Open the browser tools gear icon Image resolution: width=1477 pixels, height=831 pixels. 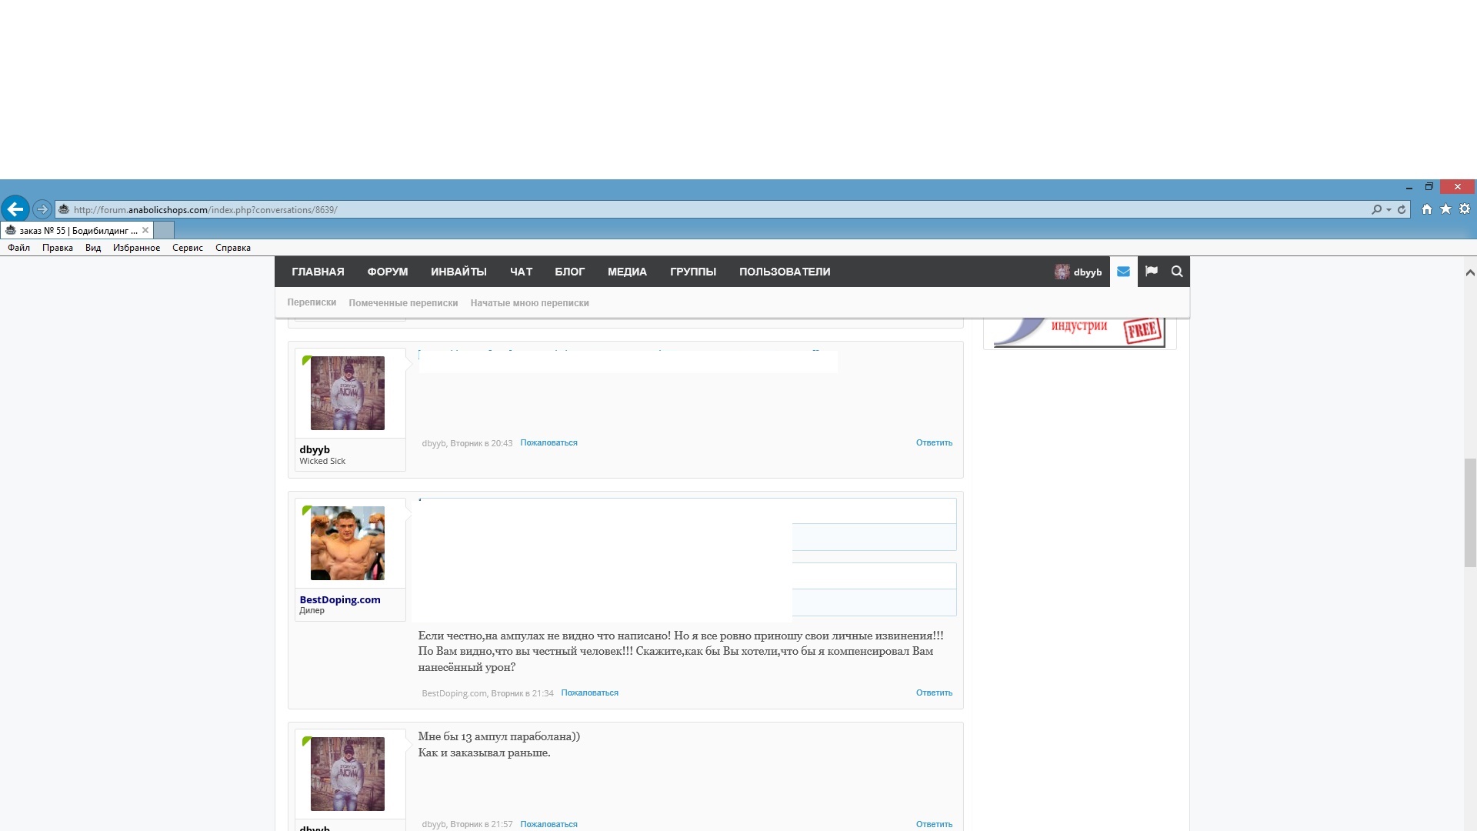pos(1465,209)
